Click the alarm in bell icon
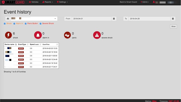This screenshot has width=181, height=102. tap(38, 35)
